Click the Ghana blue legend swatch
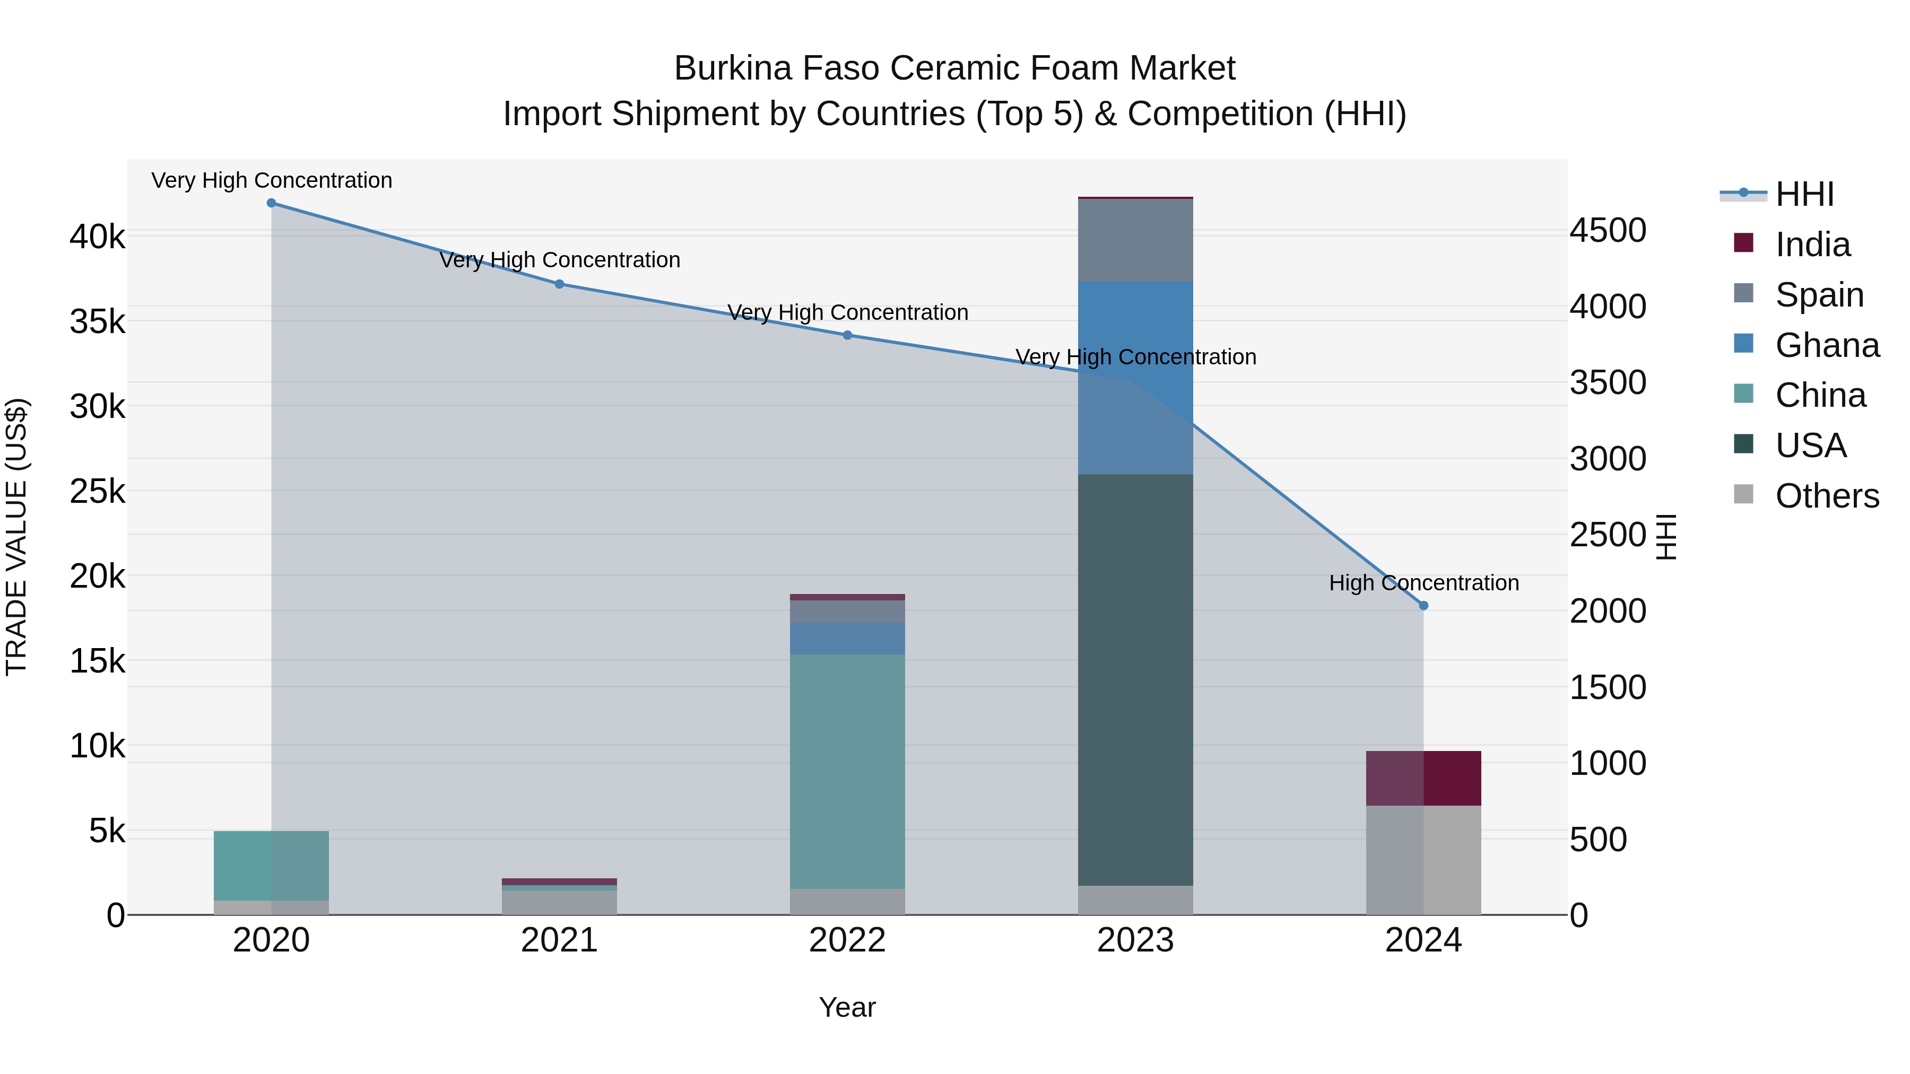The width and height of the screenshot is (1910, 1074). [x=1744, y=343]
